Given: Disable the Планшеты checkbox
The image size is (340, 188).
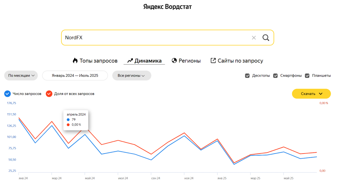Looking at the screenshot, I should [307, 75].
